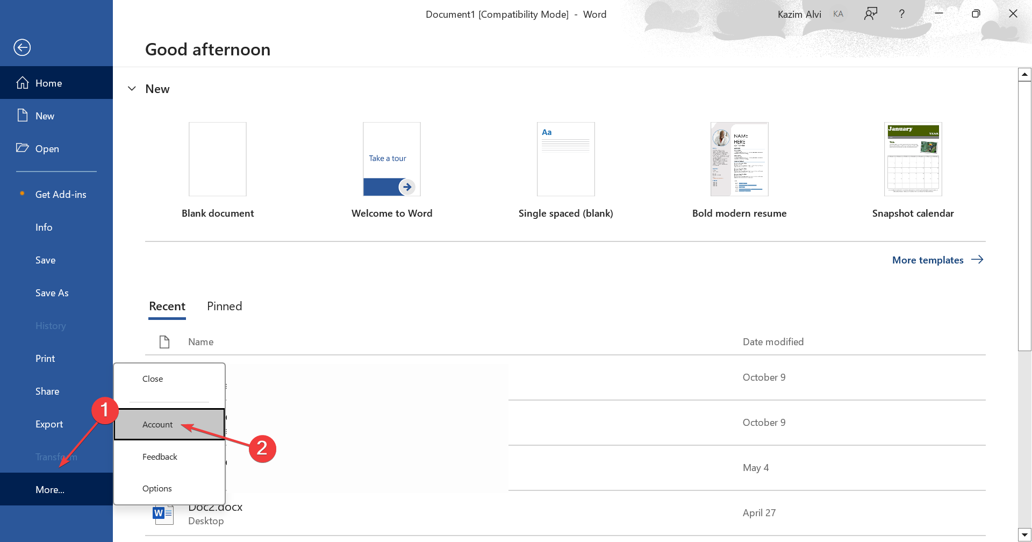Image resolution: width=1032 pixels, height=542 pixels.
Task: Click the feedback person icon in title bar
Action: (871, 14)
